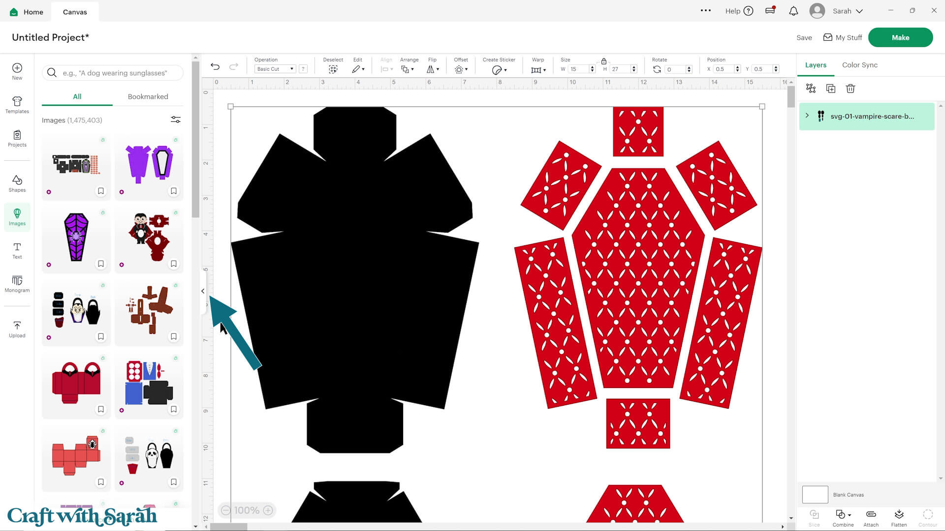Image resolution: width=945 pixels, height=531 pixels.
Task: Bookmark the purple spider coffin image
Action: (x=101, y=264)
